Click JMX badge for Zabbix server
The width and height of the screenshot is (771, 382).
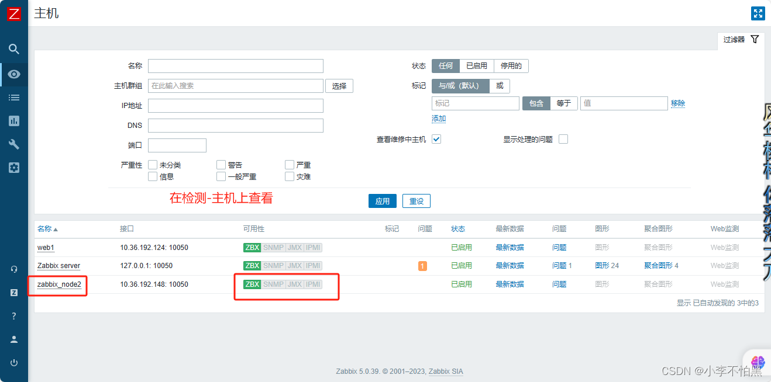[x=295, y=266]
